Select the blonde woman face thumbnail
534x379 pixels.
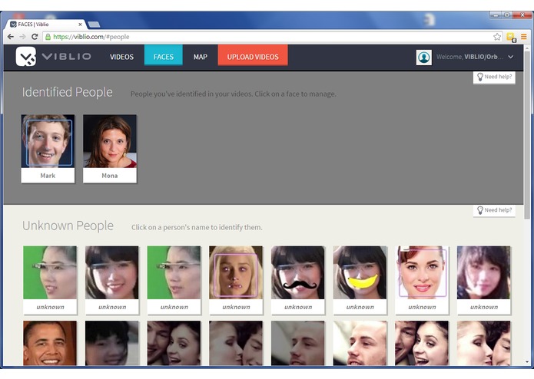tap(236, 272)
